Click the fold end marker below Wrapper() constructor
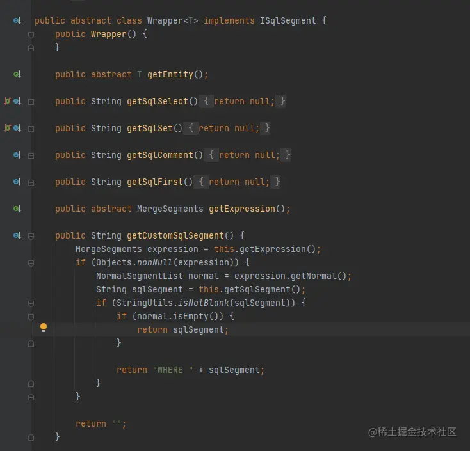Viewport: 470px width, 451px height. (31, 47)
